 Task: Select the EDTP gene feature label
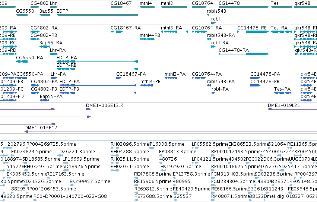coord(62,11)
